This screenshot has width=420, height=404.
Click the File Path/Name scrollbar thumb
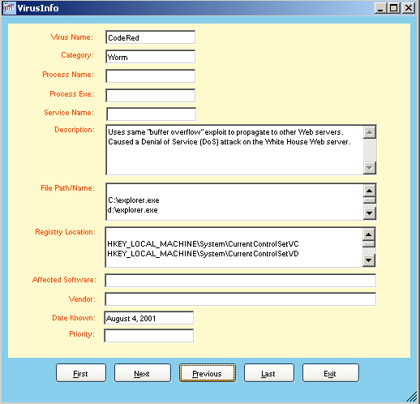tap(370, 200)
